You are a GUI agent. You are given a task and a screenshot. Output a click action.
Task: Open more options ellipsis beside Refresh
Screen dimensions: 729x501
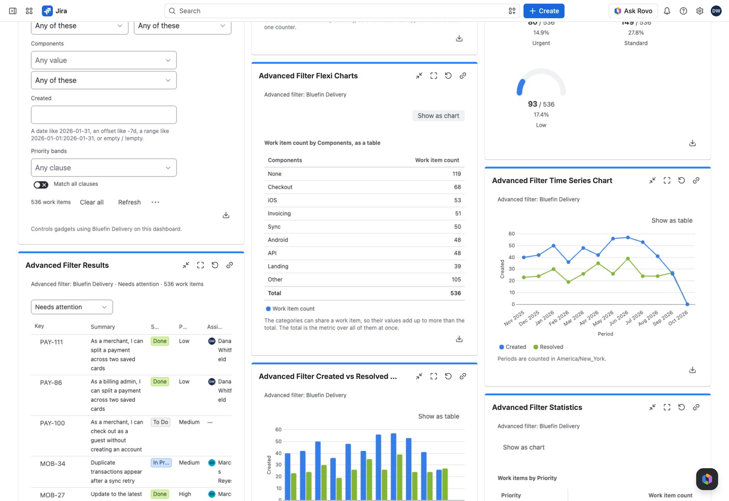pyautogui.click(x=155, y=202)
